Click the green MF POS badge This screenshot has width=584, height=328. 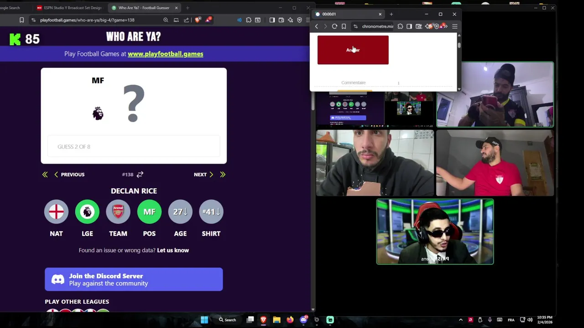(149, 212)
